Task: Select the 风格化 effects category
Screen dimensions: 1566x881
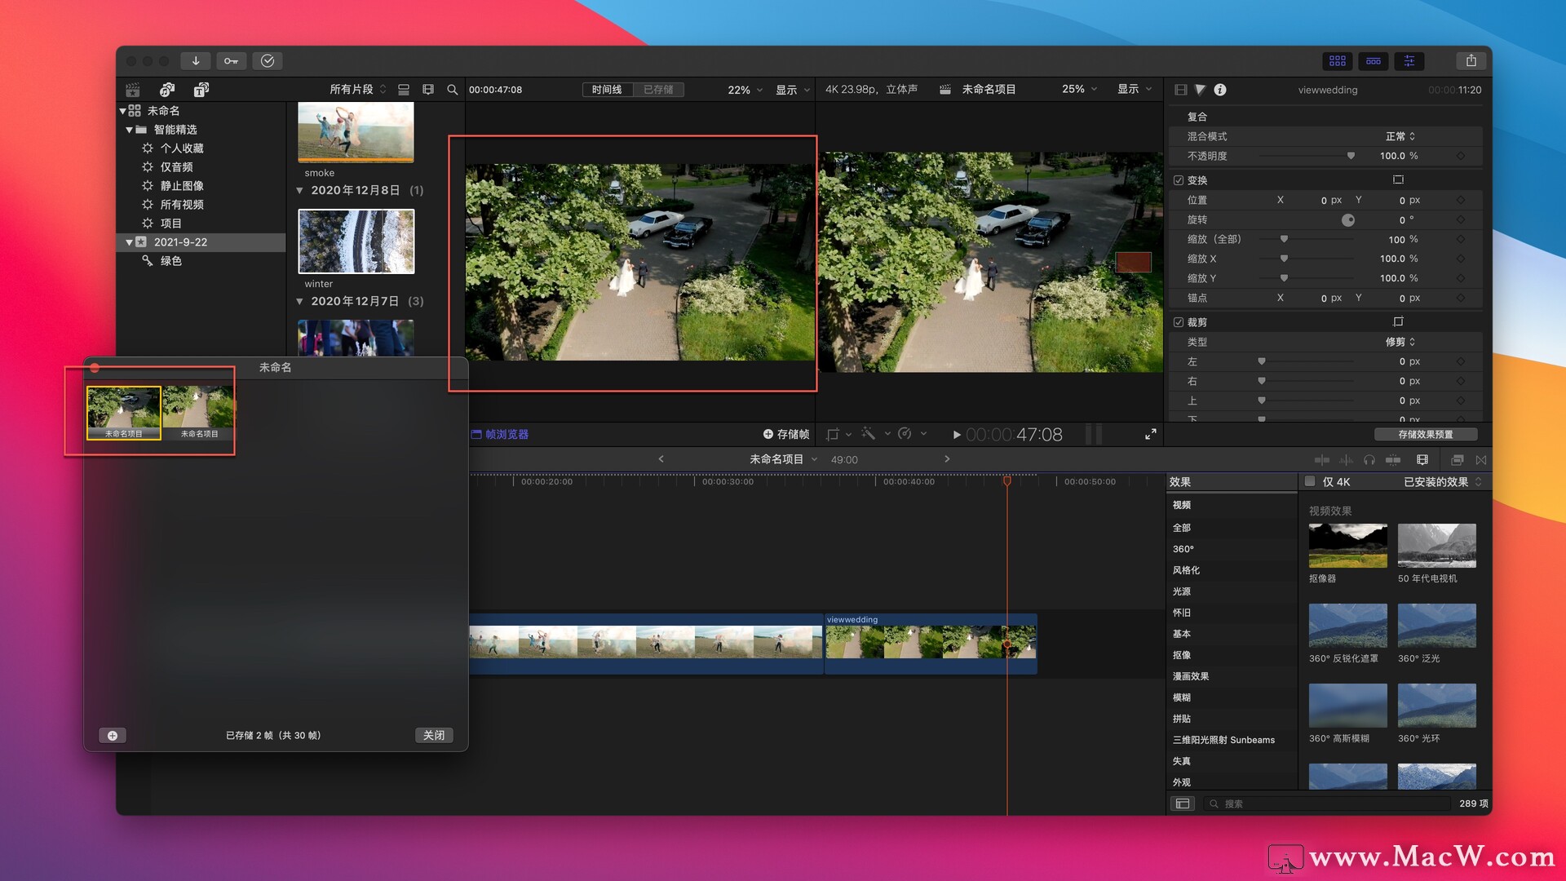Action: pyautogui.click(x=1186, y=570)
